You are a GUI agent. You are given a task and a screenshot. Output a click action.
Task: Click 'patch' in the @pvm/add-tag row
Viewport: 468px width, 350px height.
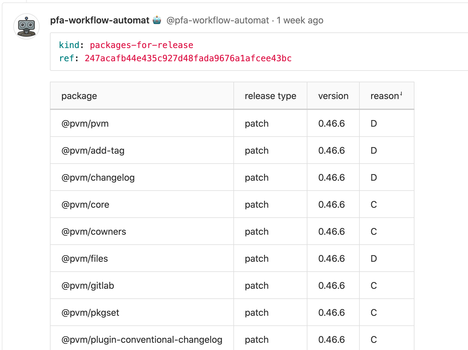(x=257, y=151)
